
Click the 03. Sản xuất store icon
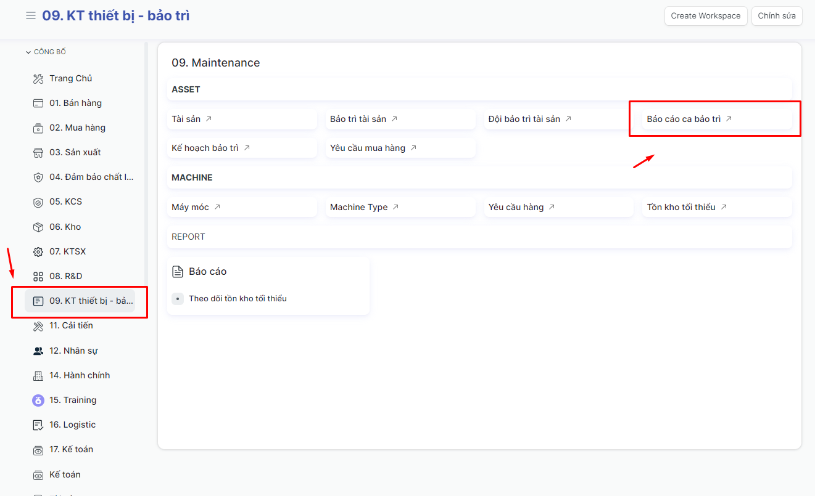click(38, 153)
